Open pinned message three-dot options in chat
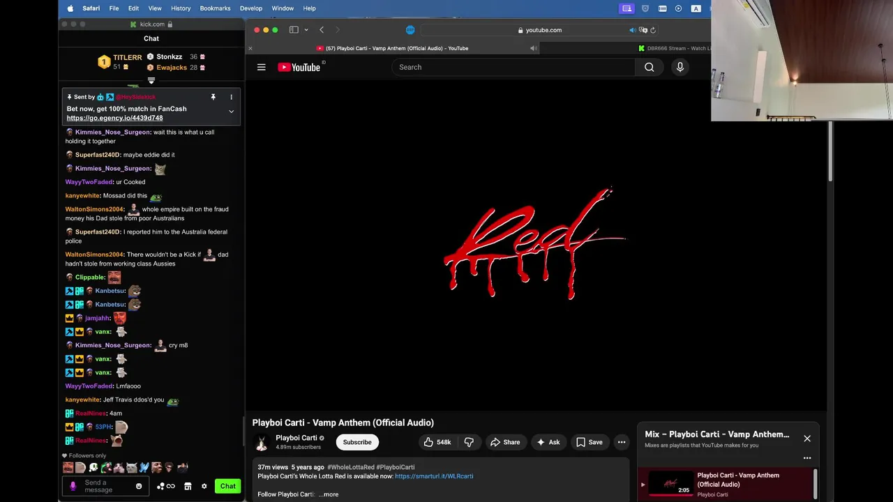Screen dimensions: 893x502 click(x=232, y=97)
